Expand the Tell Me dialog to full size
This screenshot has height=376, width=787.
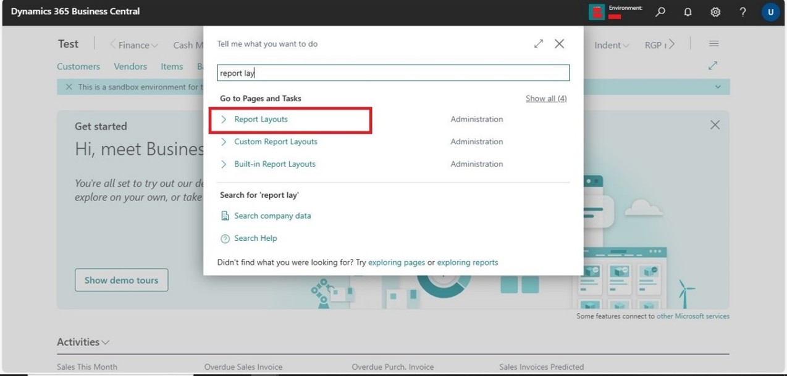click(x=539, y=44)
